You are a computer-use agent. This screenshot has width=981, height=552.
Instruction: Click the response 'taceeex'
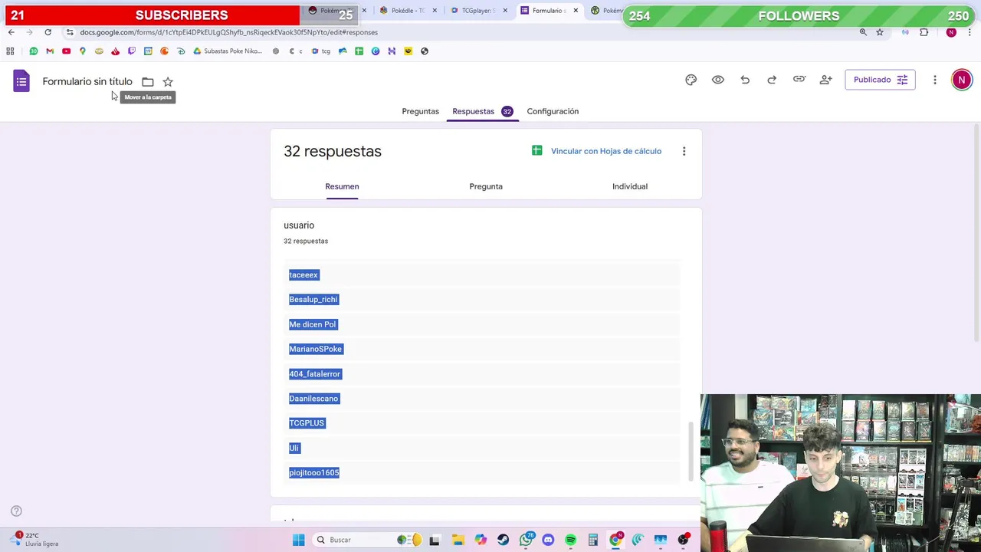[303, 274]
